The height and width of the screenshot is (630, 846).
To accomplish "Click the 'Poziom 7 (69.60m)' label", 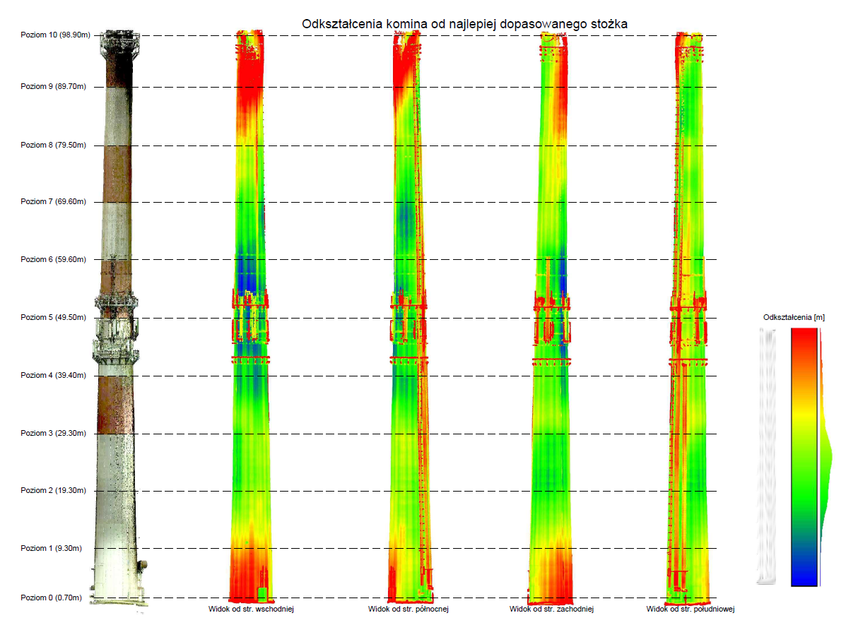I will tap(54, 202).
